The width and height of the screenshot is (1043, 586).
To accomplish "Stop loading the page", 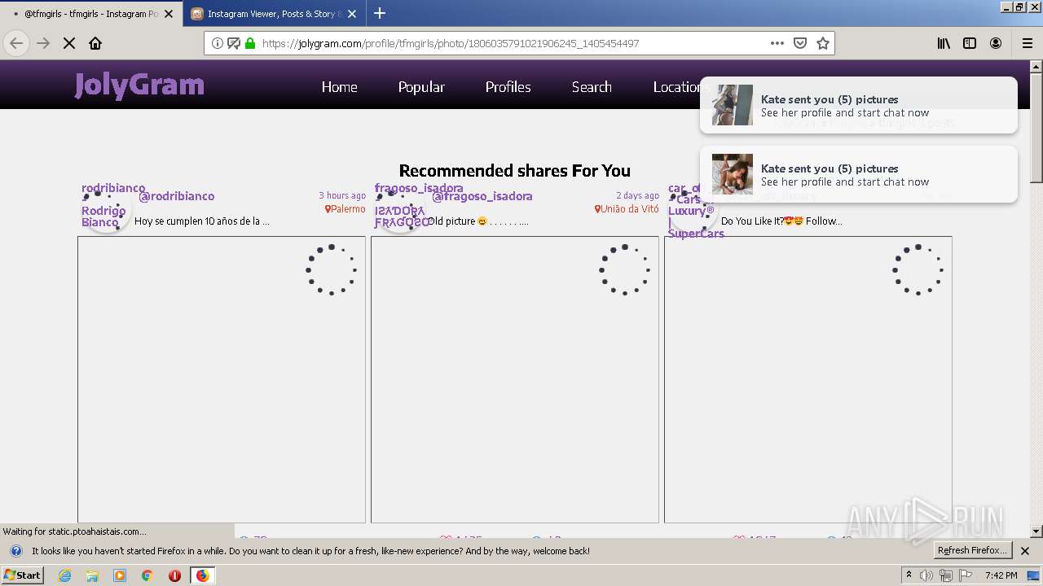I will point(69,43).
